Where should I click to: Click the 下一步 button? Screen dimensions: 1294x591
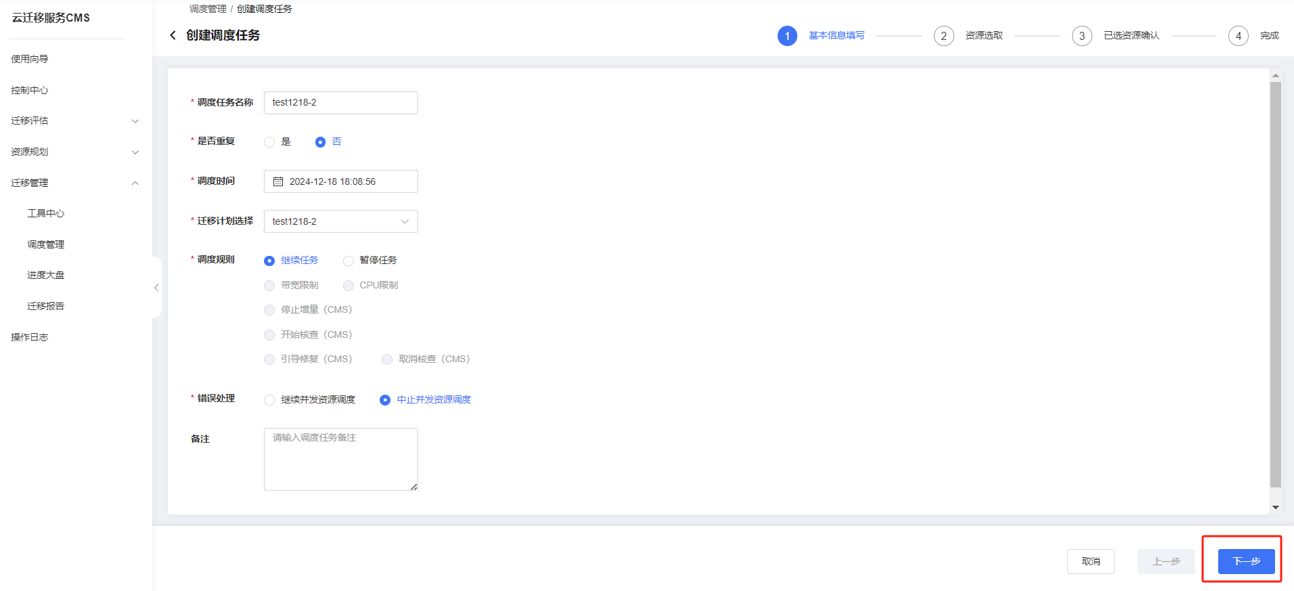1246,561
